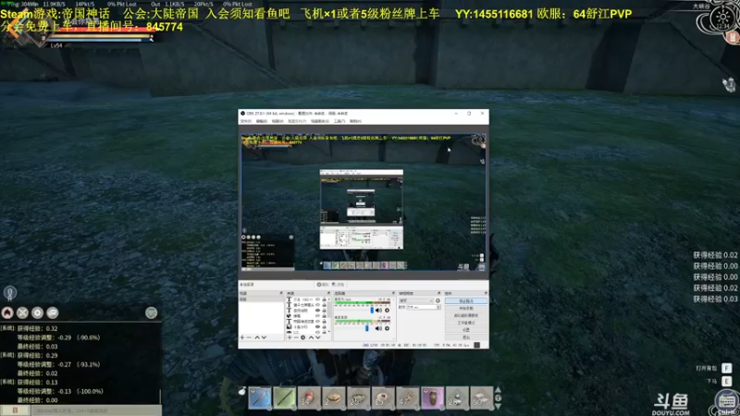Open transition properties gear in OBS transitions dock
Screen dimensions: 740x416
(x=438, y=300)
